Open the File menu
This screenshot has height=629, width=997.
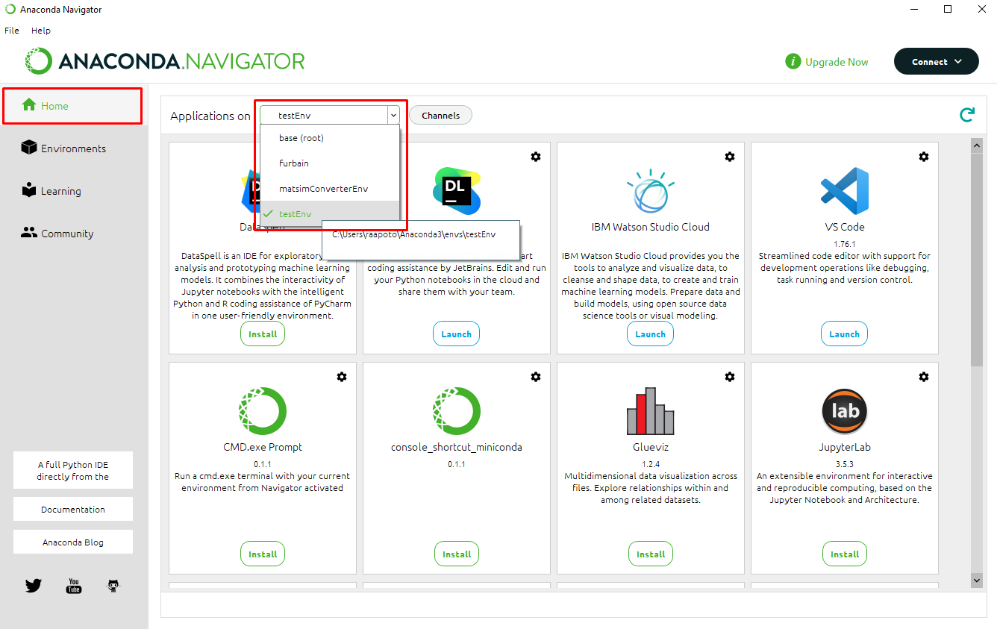click(x=12, y=31)
